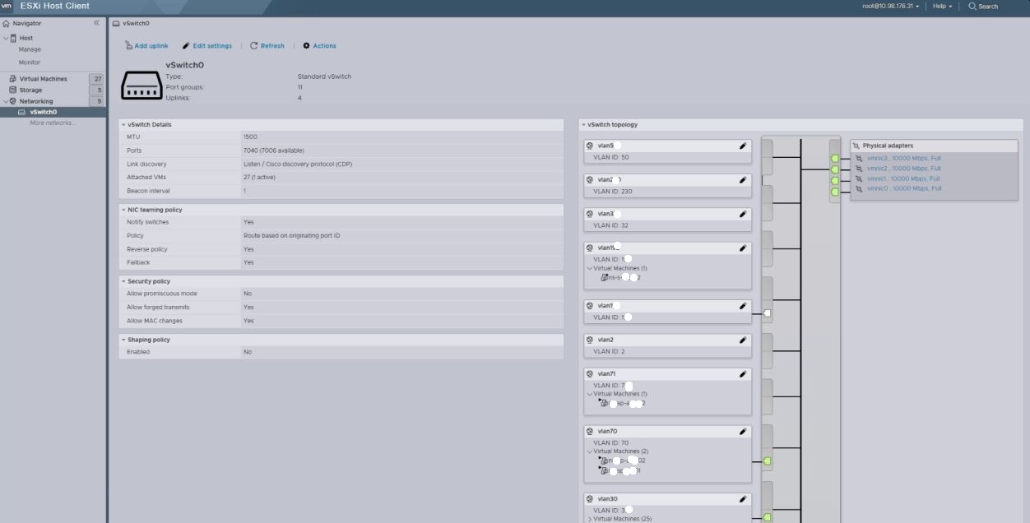Click the vmnic0 green port connector
The width and height of the screenshot is (1030, 523).
click(x=834, y=192)
